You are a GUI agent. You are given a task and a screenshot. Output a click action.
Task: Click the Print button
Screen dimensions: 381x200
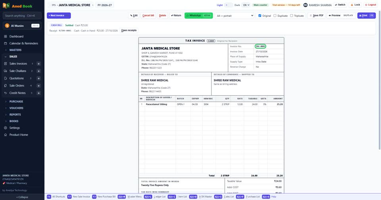pos(366,15)
